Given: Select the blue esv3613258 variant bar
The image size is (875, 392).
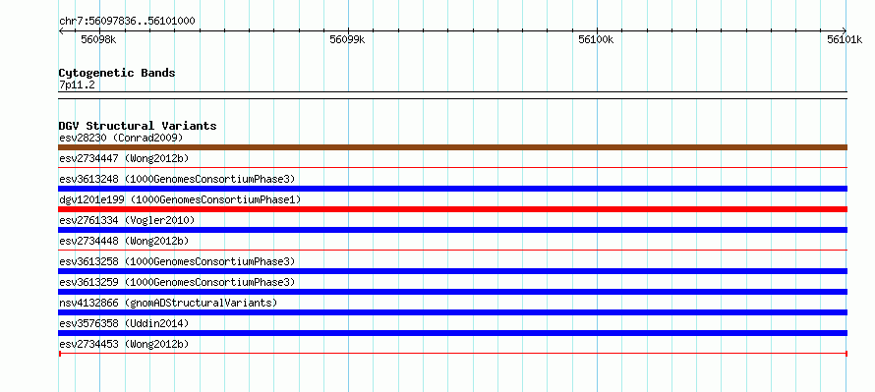Looking at the screenshot, I should coord(452,271).
